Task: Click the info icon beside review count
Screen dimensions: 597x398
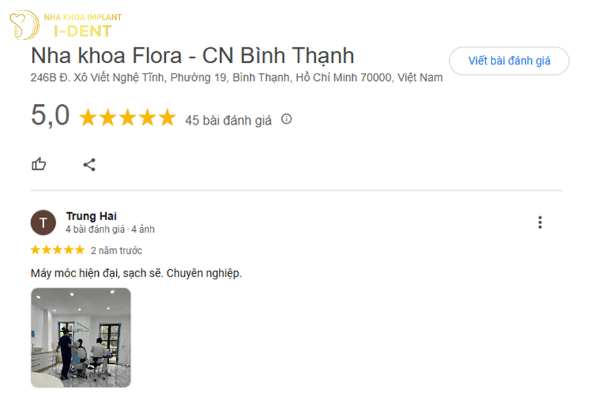Action: coord(285,120)
